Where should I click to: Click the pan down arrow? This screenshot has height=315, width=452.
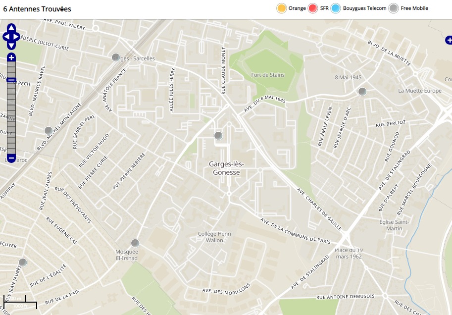pos(11,45)
